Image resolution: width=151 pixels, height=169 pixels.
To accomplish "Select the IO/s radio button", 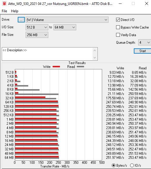I will click(x=132, y=165).
